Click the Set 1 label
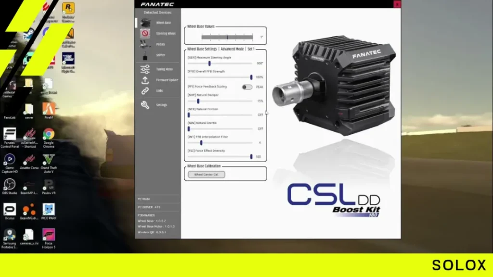 click(251, 49)
